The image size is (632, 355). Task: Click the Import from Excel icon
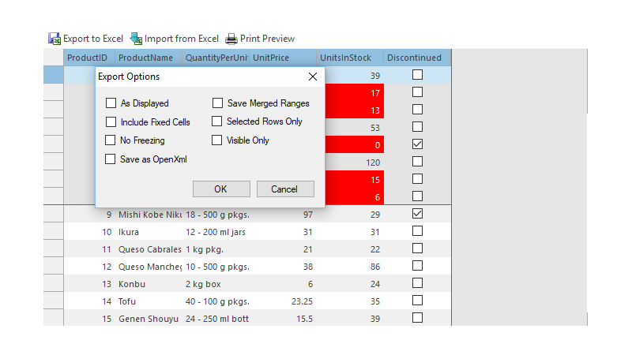pyautogui.click(x=136, y=39)
